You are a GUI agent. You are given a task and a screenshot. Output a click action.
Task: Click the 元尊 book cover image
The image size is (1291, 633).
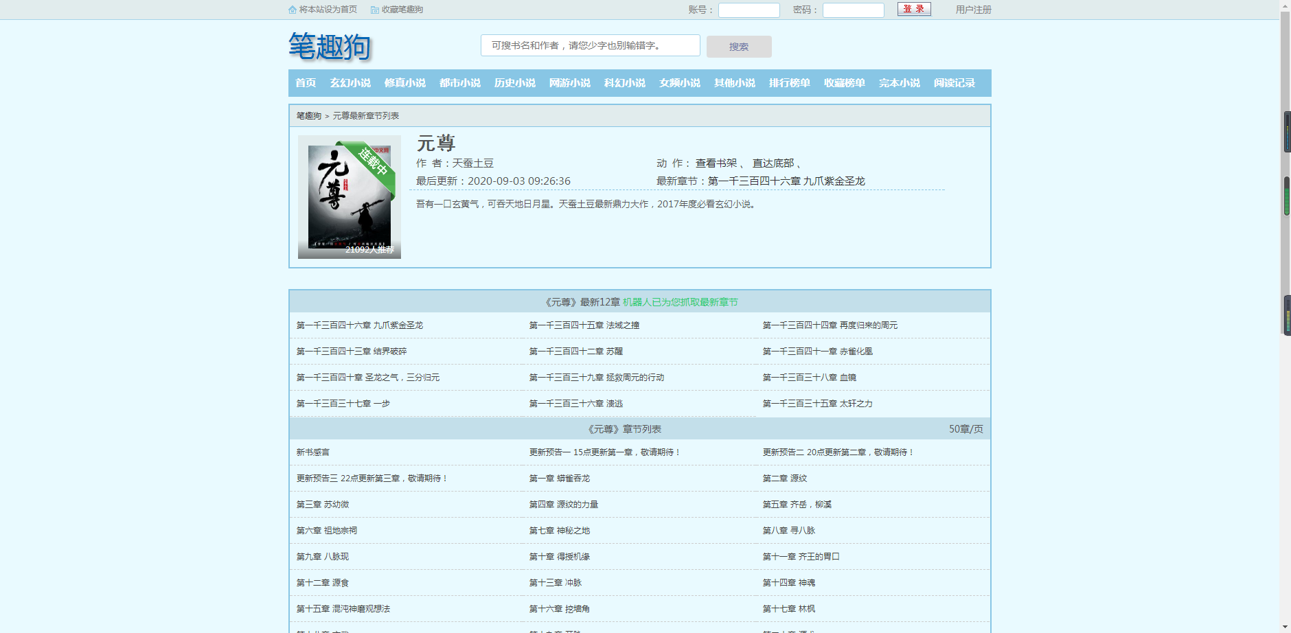pos(350,197)
